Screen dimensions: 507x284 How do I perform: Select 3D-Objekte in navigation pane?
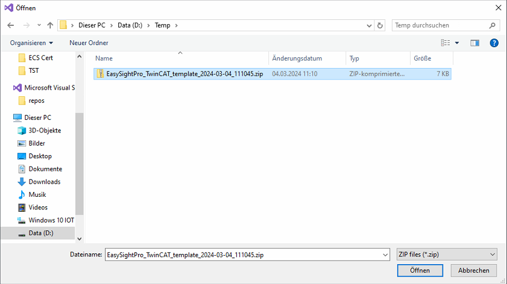(44, 131)
